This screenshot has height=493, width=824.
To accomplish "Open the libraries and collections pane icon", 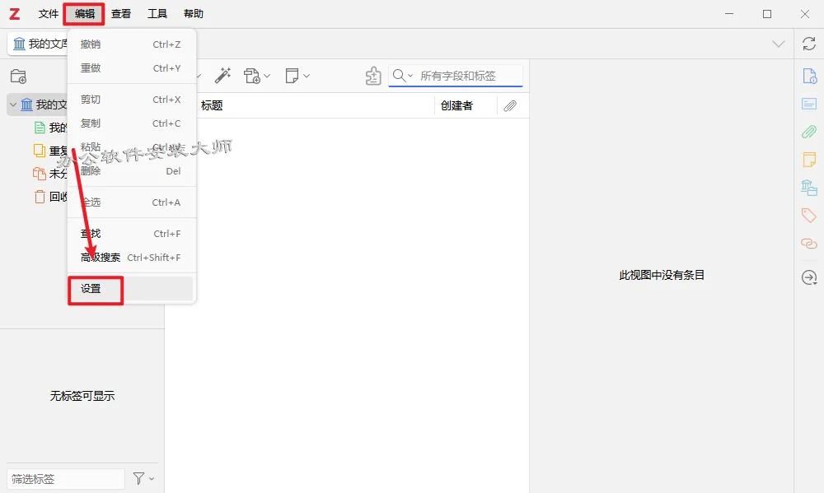I will click(x=809, y=188).
